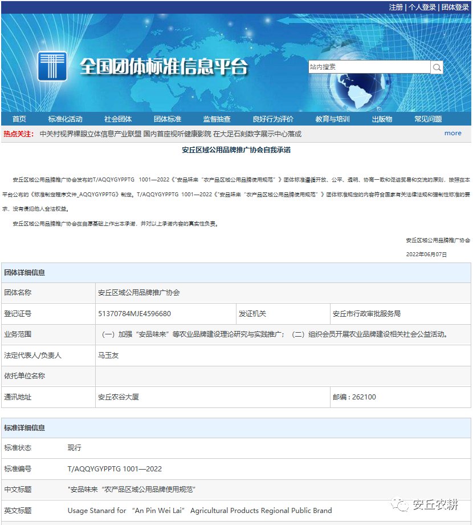Click the 业务范围 row label
This screenshot has height=525, width=473.
pyautogui.click(x=18, y=334)
